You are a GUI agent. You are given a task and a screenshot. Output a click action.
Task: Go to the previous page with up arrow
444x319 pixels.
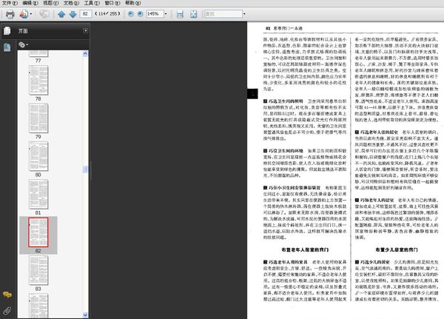(61, 14)
